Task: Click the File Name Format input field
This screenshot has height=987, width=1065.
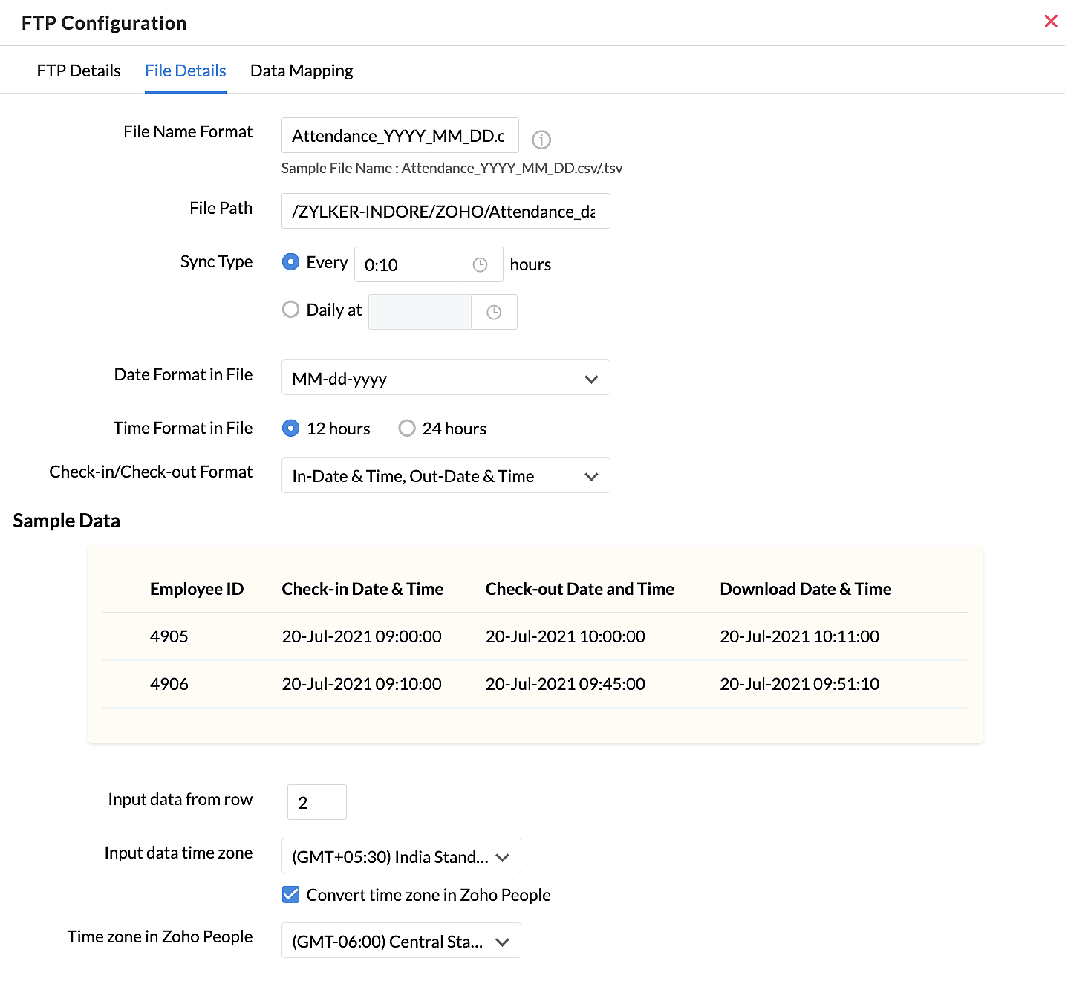Action: 400,136
